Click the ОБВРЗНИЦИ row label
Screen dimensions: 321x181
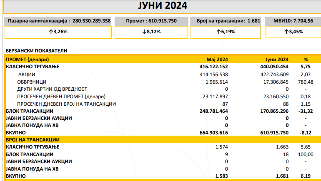click(32, 82)
